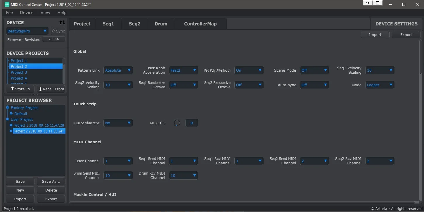Open the Pad Poly Aftertouch dropdown
This screenshot has width=424, height=212.
coord(249,70)
